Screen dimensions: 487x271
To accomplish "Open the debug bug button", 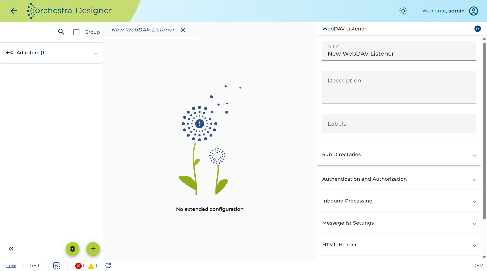I will [x=73, y=249].
